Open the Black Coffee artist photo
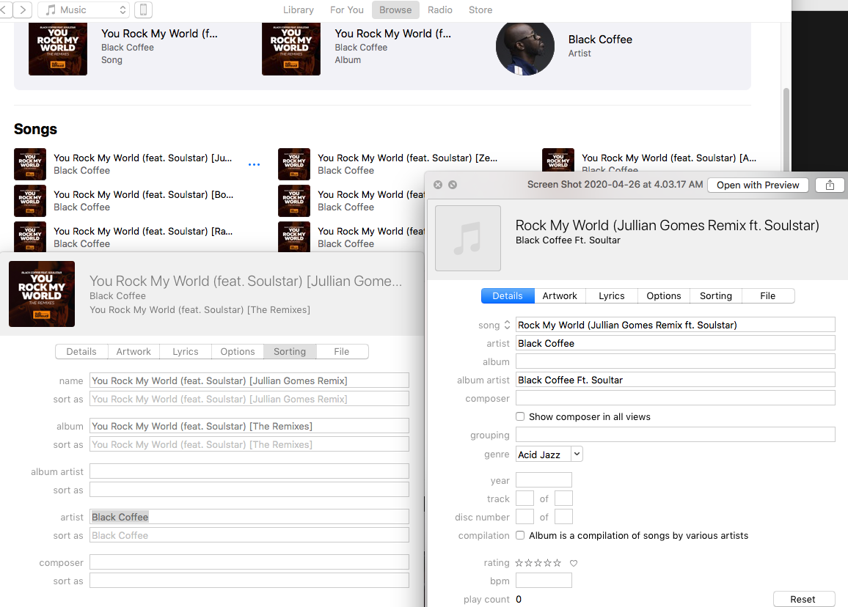 point(525,48)
